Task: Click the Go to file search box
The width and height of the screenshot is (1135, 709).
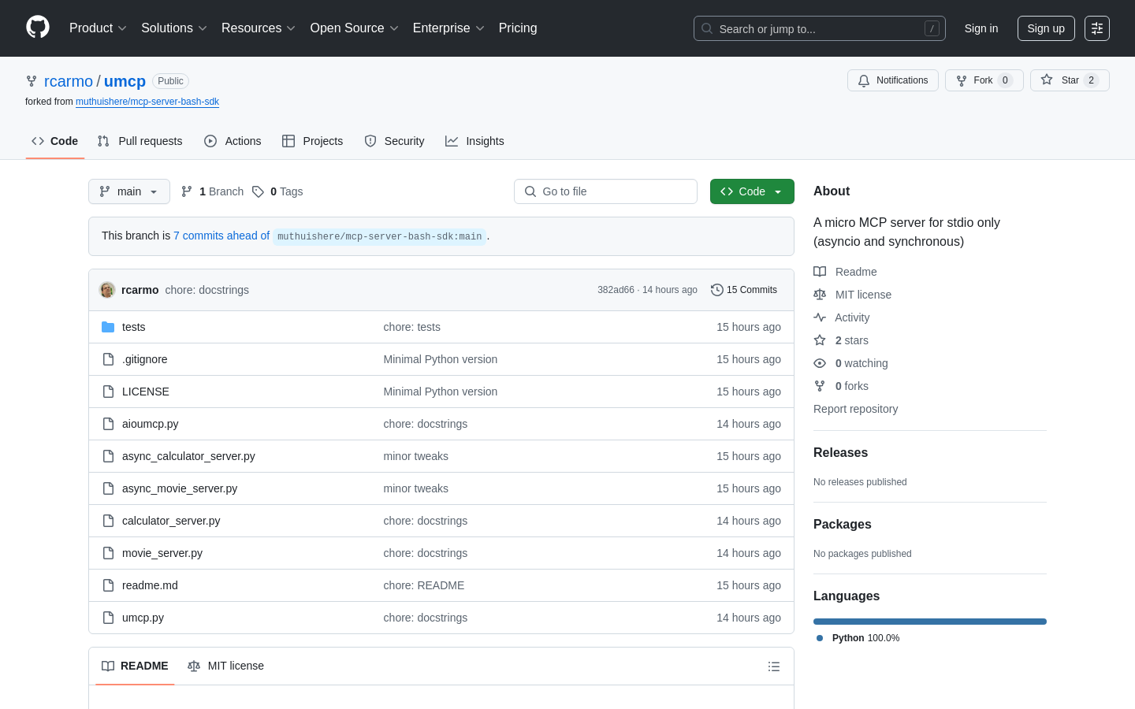Action: pos(605,191)
